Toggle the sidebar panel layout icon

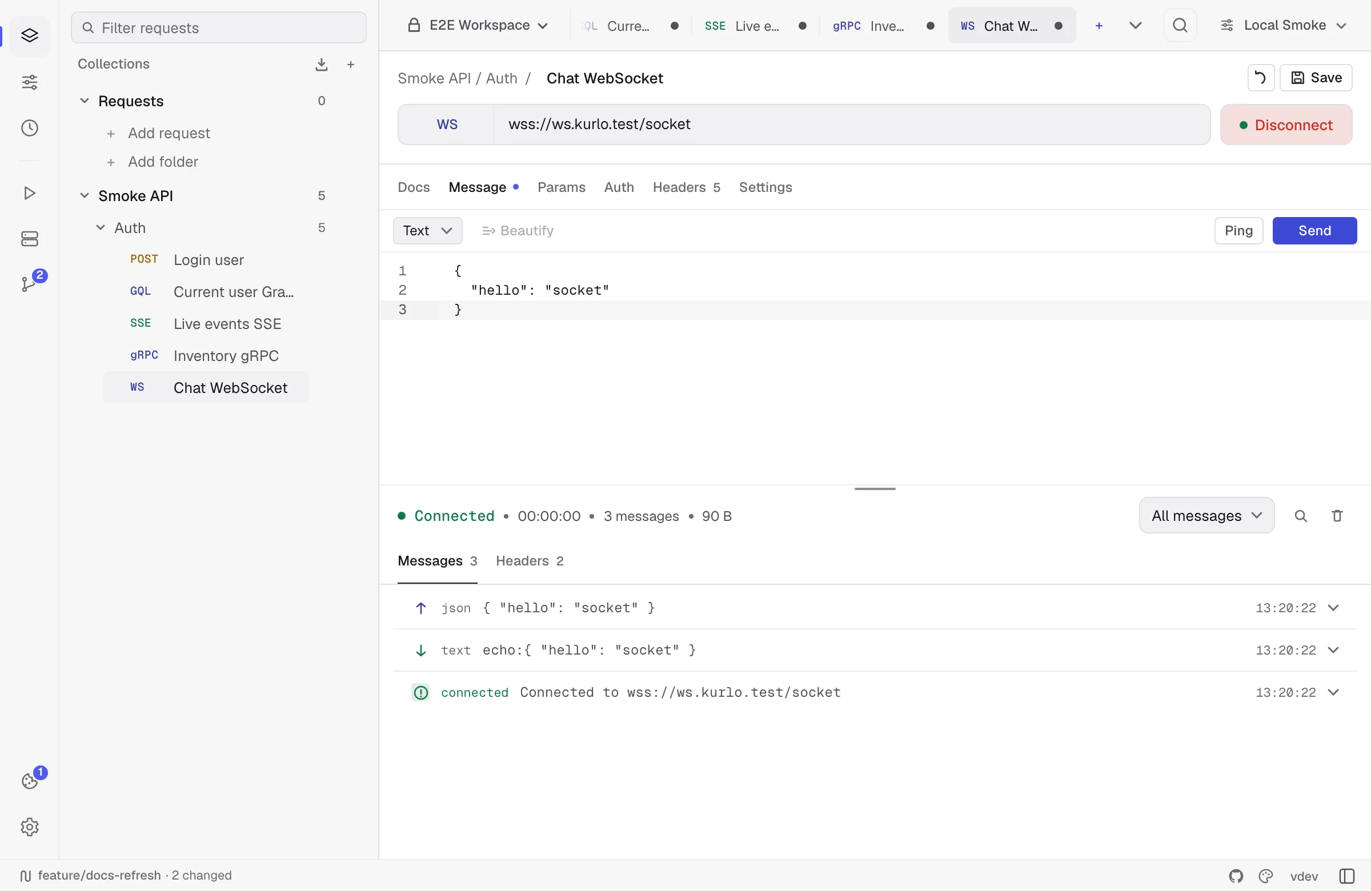click(x=1347, y=876)
